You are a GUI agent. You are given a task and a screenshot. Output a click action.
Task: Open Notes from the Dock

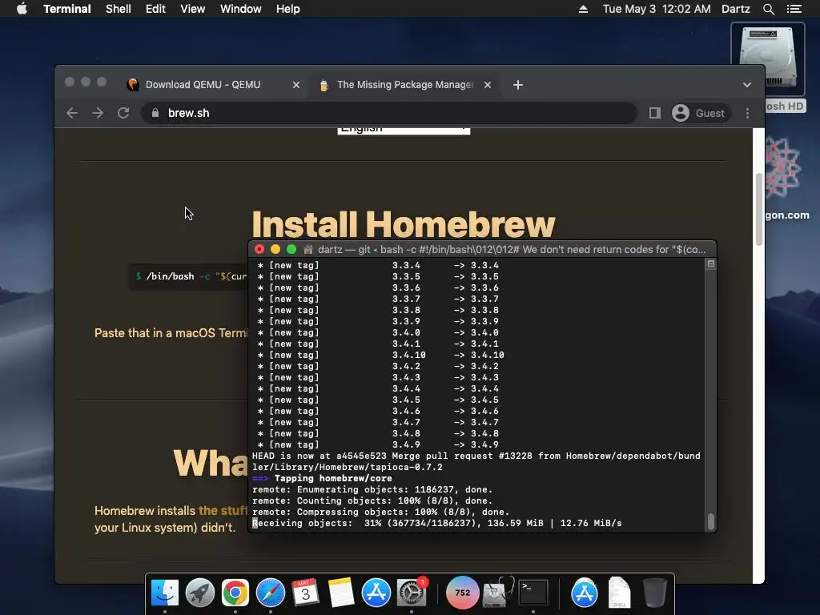pyautogui.click(x=341, y=593)
